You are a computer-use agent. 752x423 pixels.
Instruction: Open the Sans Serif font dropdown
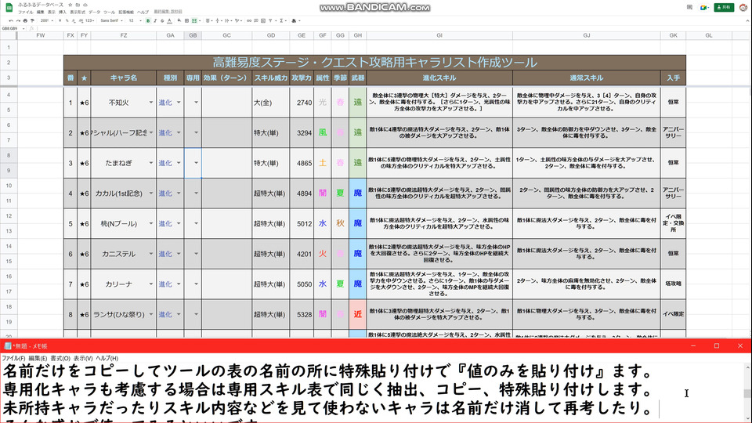(x=111, y=20)
